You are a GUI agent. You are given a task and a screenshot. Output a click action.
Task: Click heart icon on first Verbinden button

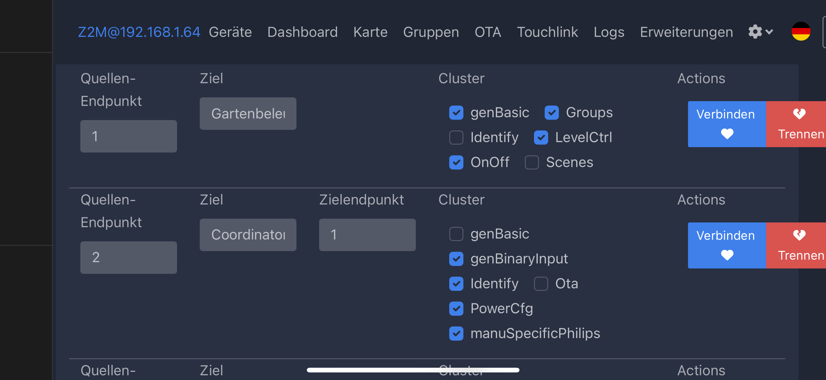tap(727, 134)
